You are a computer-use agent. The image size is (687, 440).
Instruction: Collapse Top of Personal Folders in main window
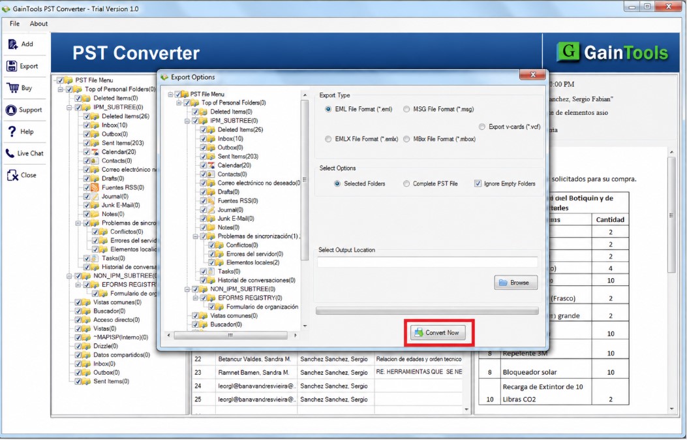pyautogui.click(x=61, y=89)
